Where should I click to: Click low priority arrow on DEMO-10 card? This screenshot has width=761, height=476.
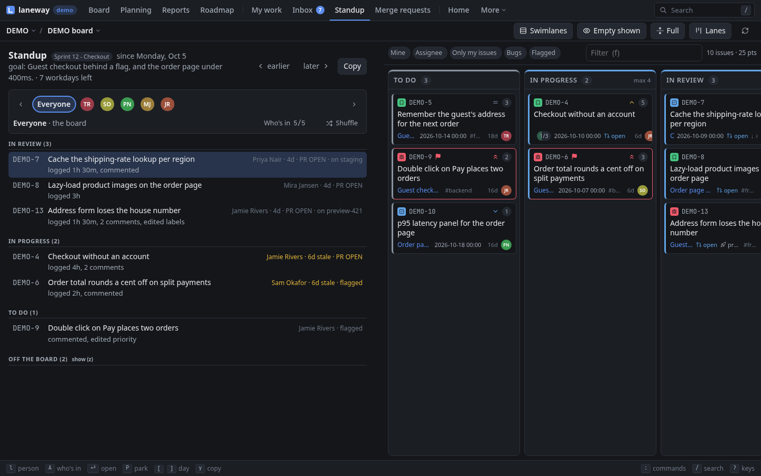click(495, 212)
